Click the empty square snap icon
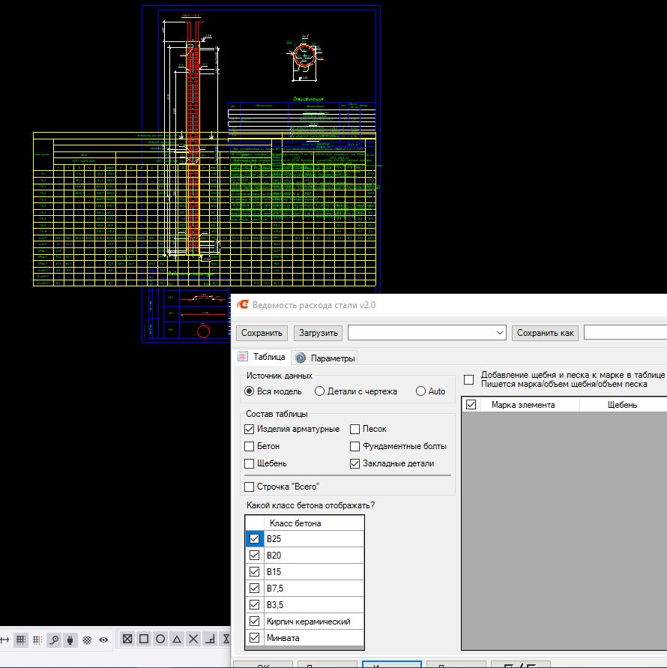Screen dimensions: 667x668 pos(144,639)
